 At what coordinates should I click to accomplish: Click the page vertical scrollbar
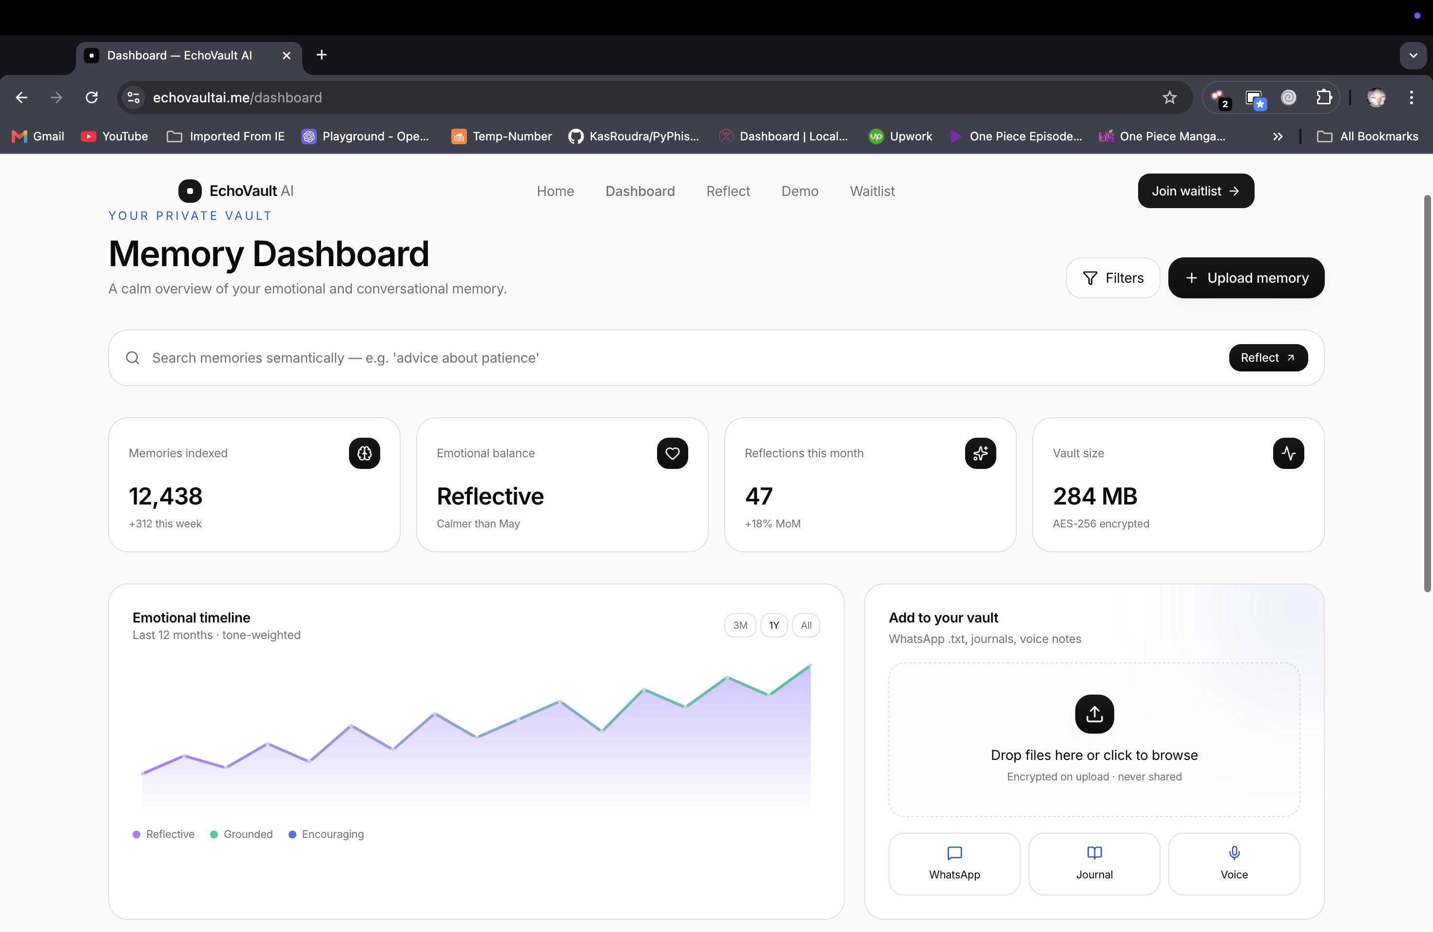coord(1427,394)
